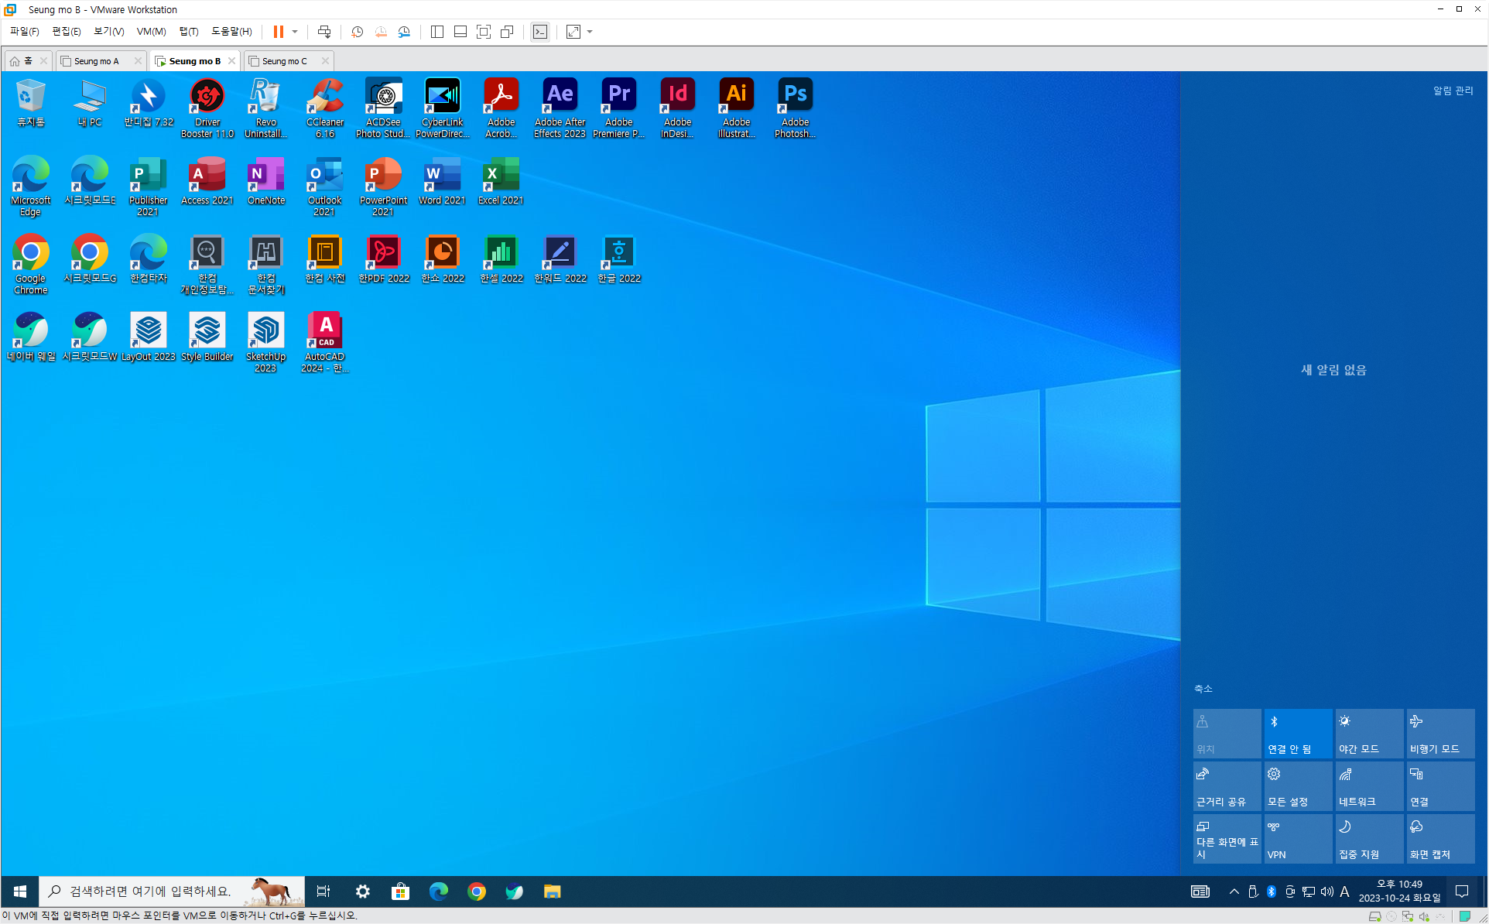Open the 편집(E) menu
Image resolution: width=1489 pixels, height=924 pixels.
[66, 32]
